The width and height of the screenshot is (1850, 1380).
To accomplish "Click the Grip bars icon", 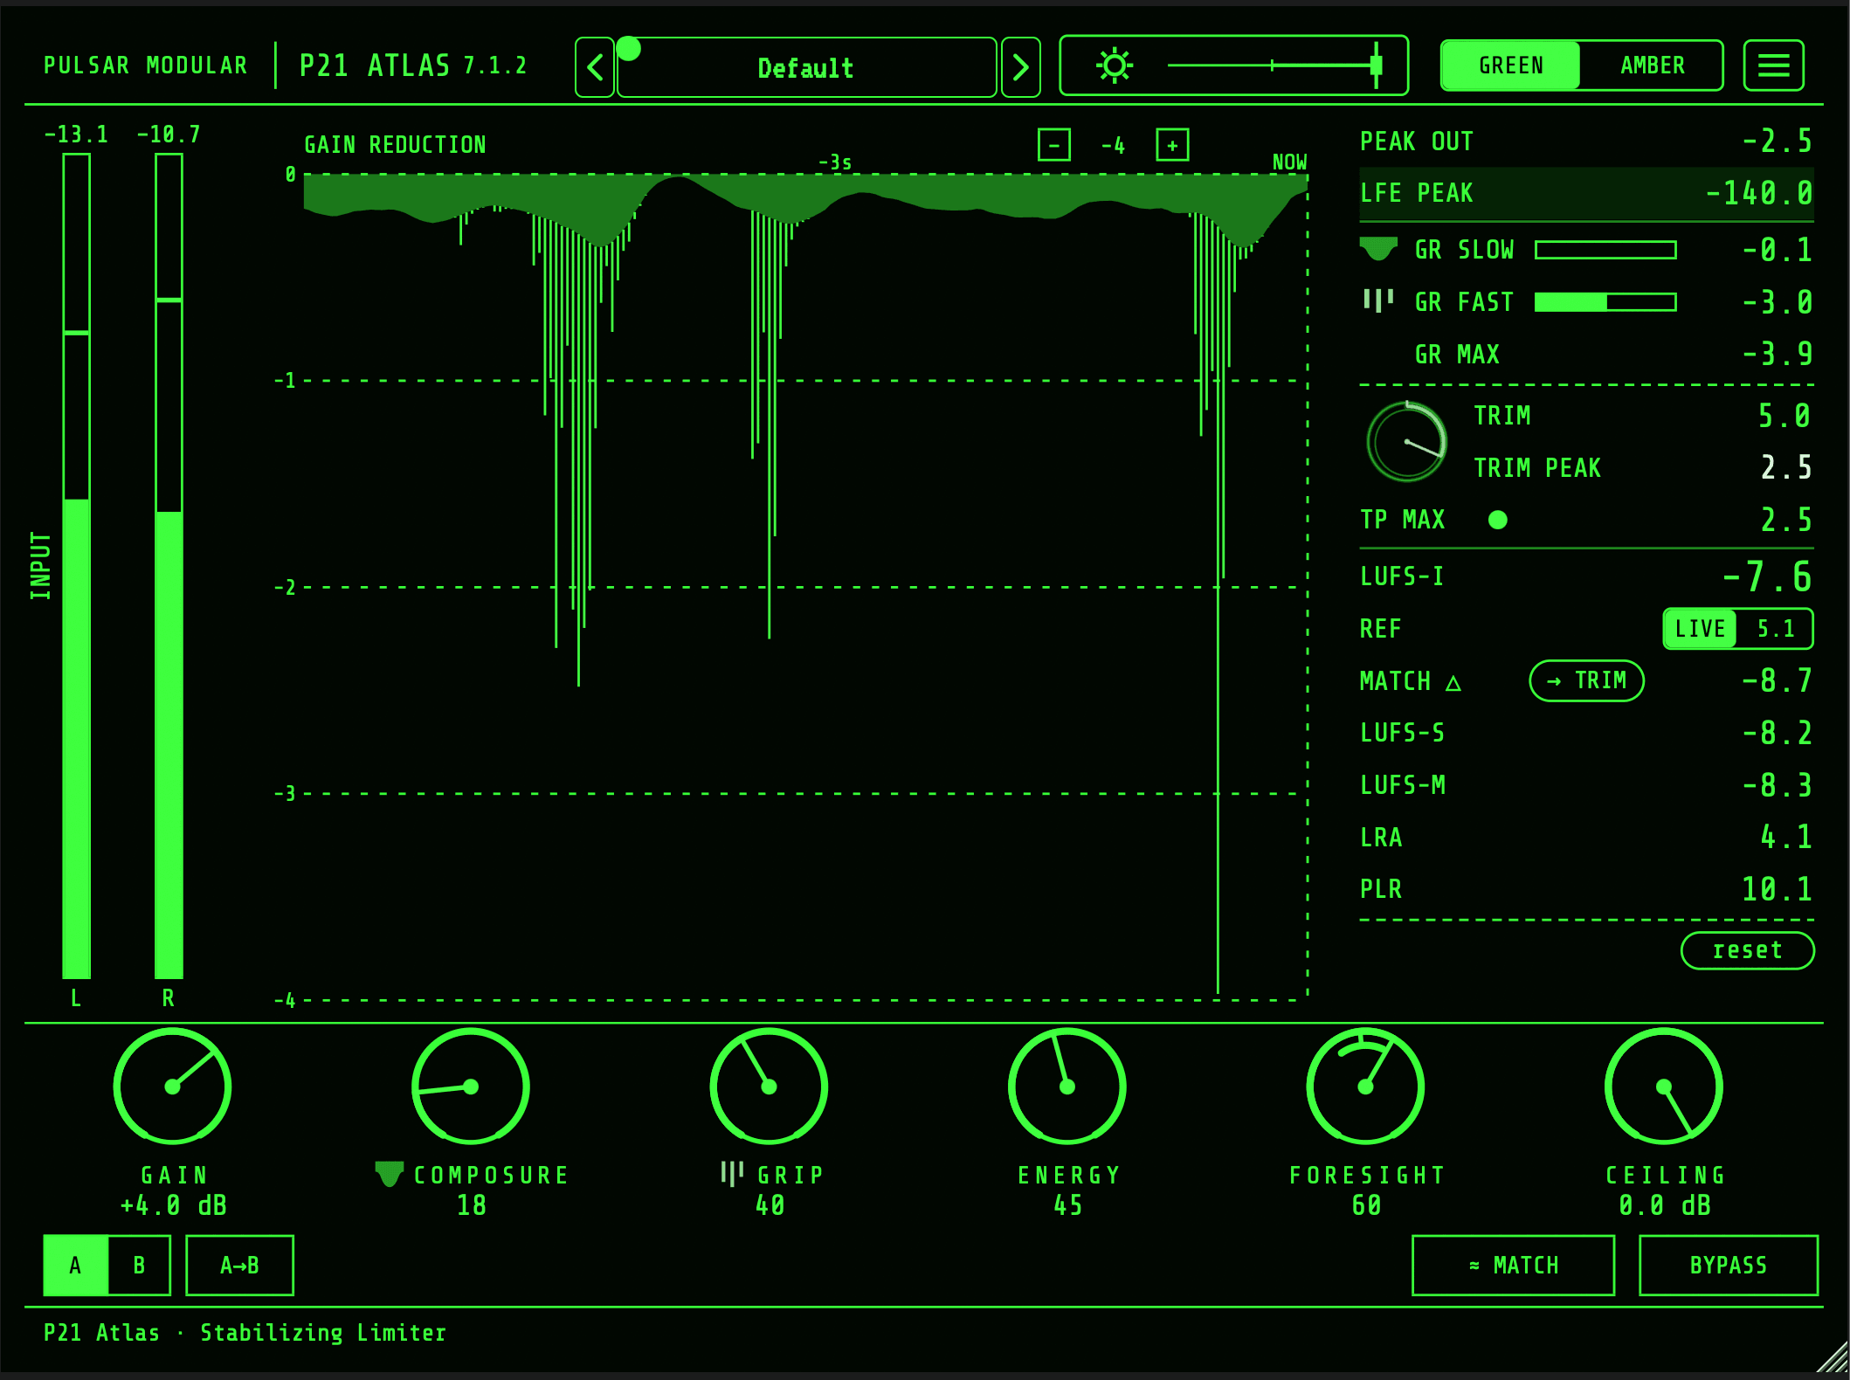I will [x=732, y=1174].
